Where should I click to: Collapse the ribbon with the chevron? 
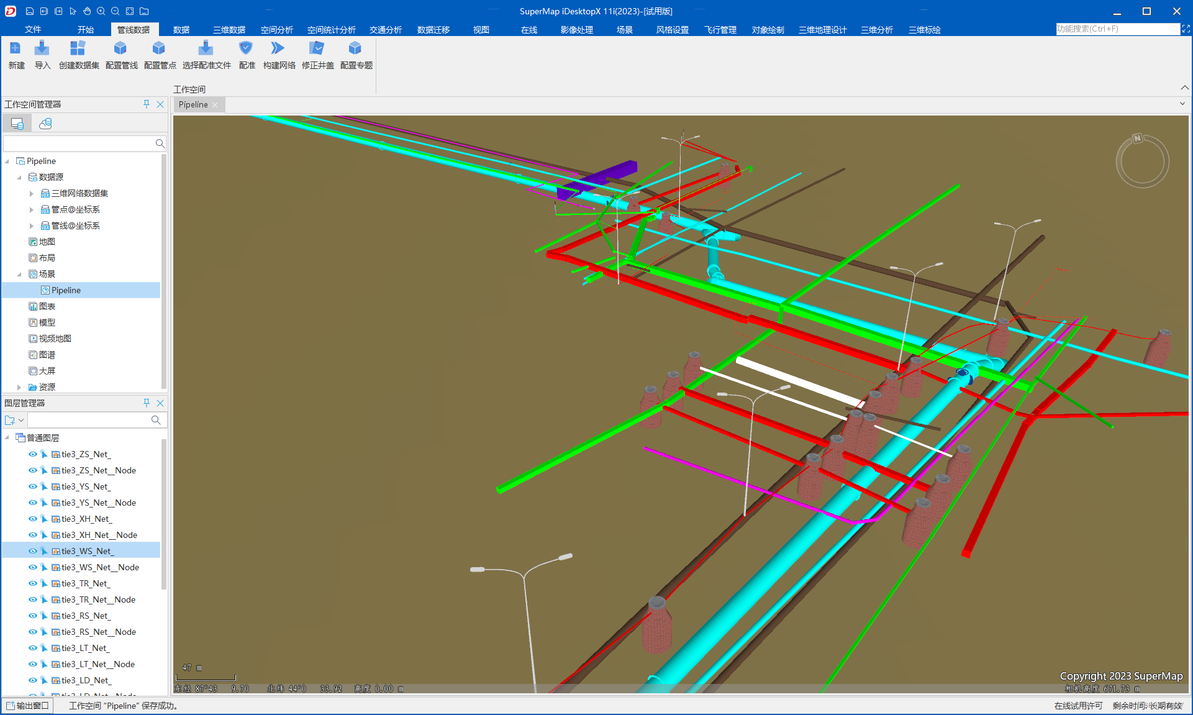pyautogui.click(x=1184, y=88)
